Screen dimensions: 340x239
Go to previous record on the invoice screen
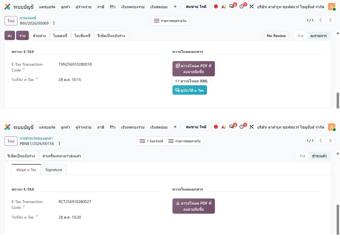tap(321, 20)
